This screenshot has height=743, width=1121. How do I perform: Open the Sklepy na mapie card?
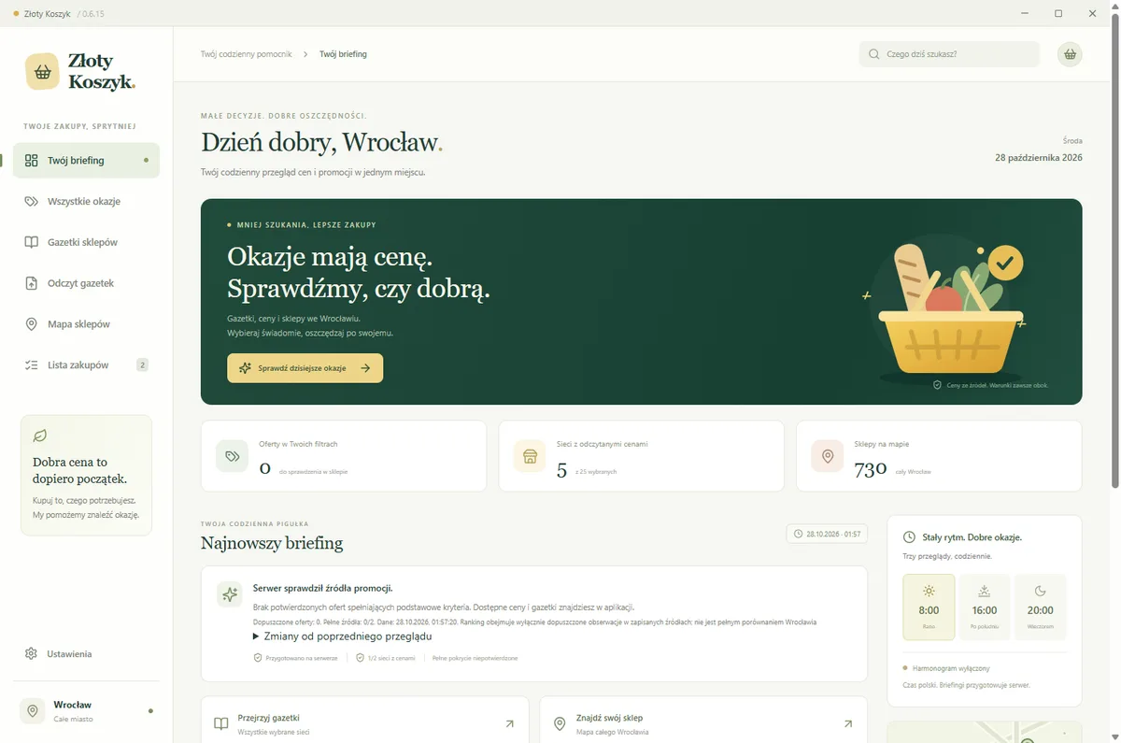(939, 456)
